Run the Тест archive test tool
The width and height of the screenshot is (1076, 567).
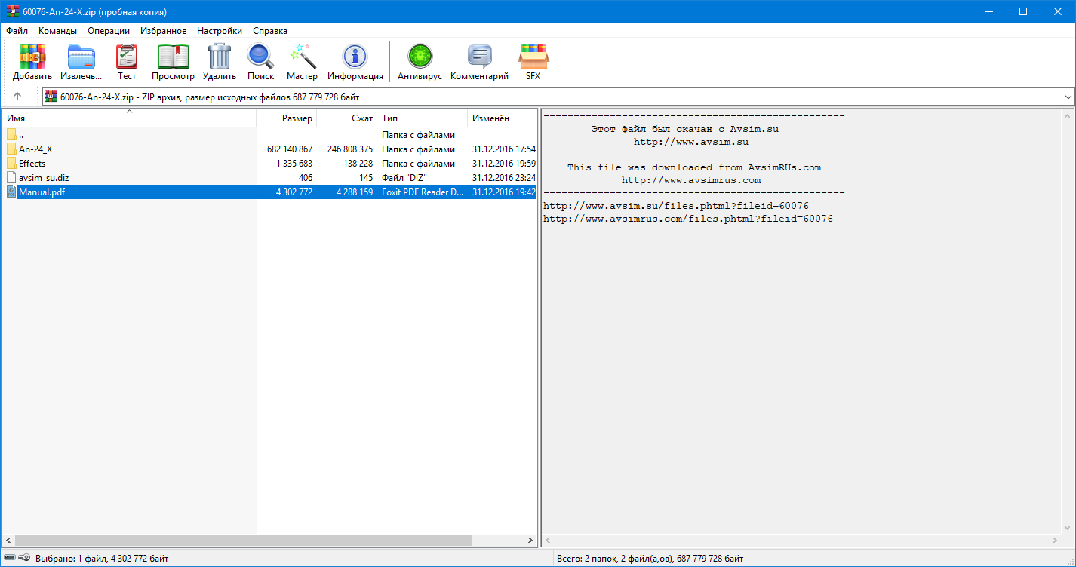(x=127, y=62)
